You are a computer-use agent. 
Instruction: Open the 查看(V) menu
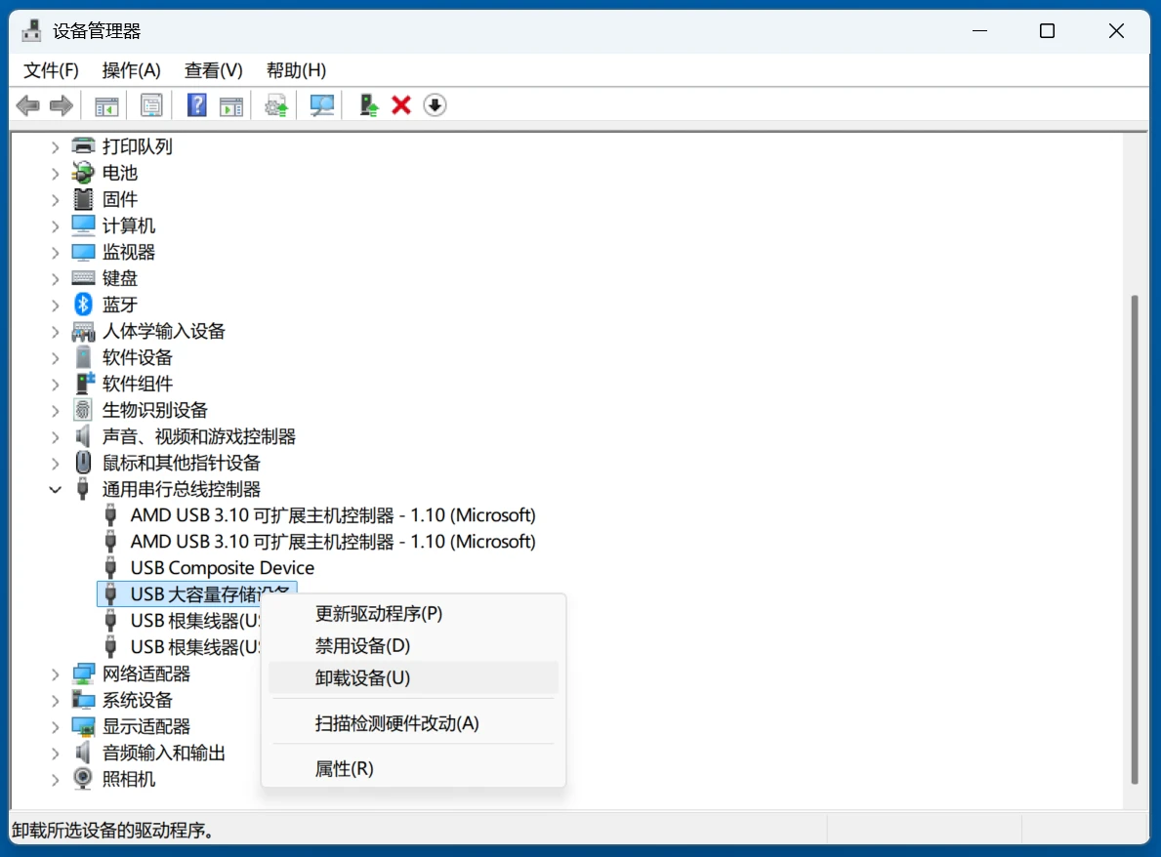[213, 70]
